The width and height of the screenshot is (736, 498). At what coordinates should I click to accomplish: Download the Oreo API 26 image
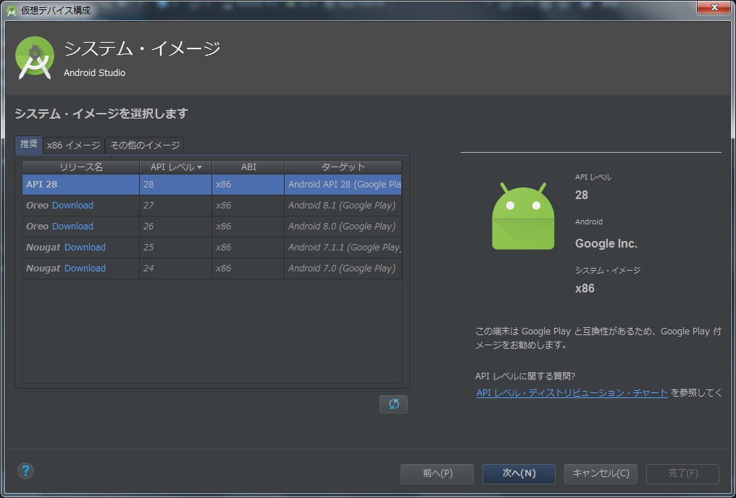coord(72,227)
